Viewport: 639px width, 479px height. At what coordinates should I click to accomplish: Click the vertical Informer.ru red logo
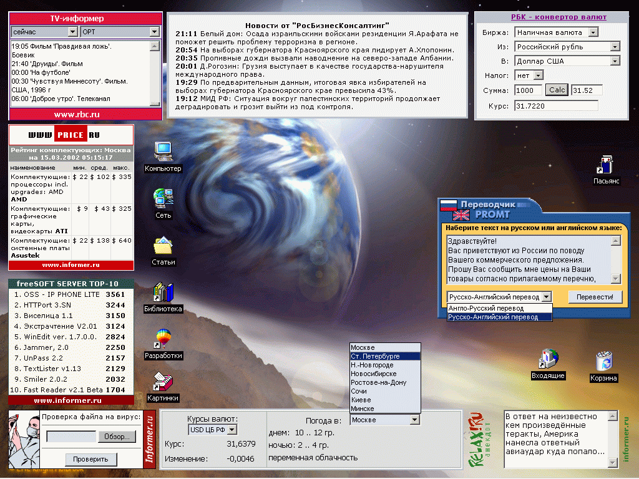150,440
